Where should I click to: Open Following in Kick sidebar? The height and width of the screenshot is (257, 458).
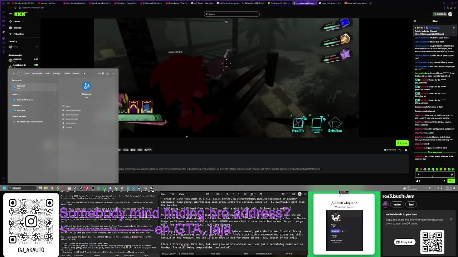pyautogui.click(x=19, y=34)
